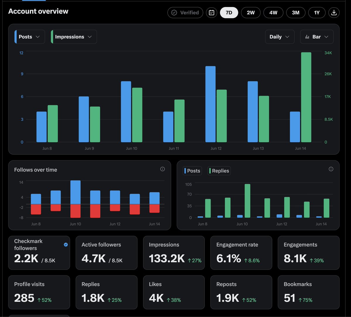Download the analytics data

334,13
